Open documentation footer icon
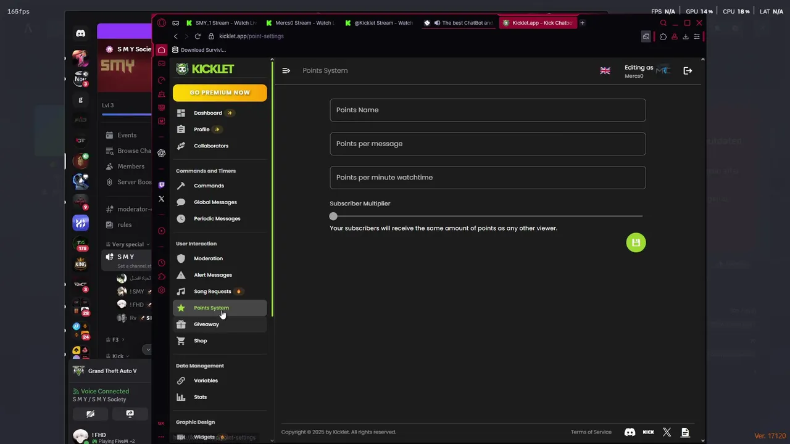This screenshot has width=790, height=444. point(685,432)
